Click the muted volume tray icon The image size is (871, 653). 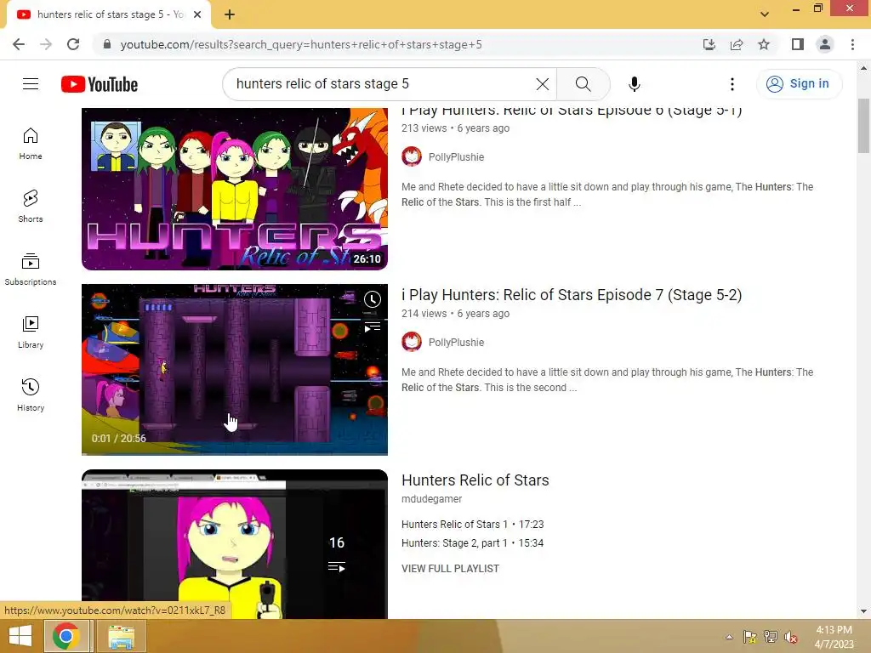(791, 637)
